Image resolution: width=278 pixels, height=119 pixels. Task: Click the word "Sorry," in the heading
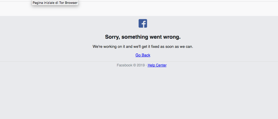pyautogui.click(x=112, y=37)
